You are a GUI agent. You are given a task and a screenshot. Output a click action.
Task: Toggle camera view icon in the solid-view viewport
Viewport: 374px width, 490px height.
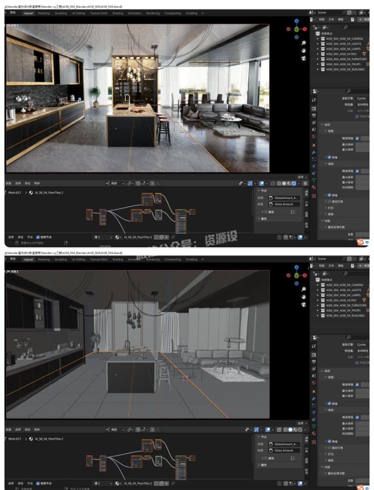(303, 305)
